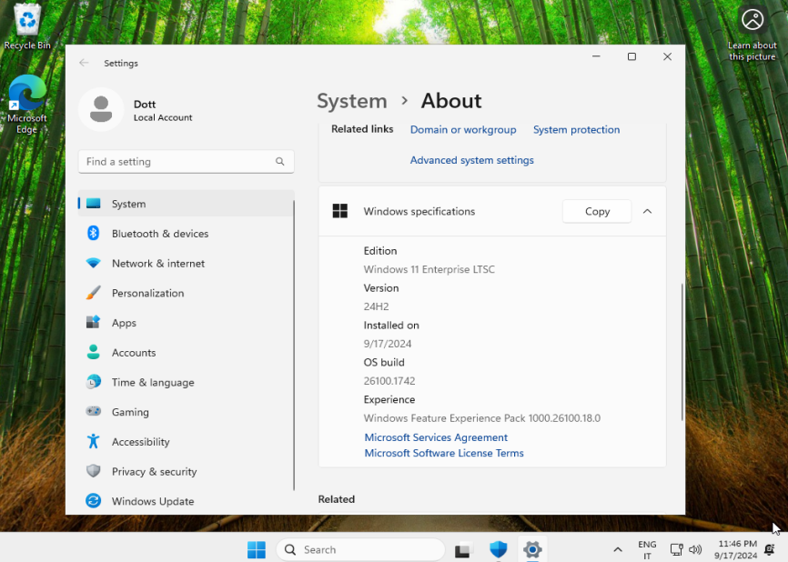Viewport: 788px width, 562px height.
Task: Open the Start menu from taskbar
Action: 257,549
